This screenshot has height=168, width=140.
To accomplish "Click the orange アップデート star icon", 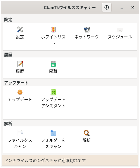I will pos(20,92).
